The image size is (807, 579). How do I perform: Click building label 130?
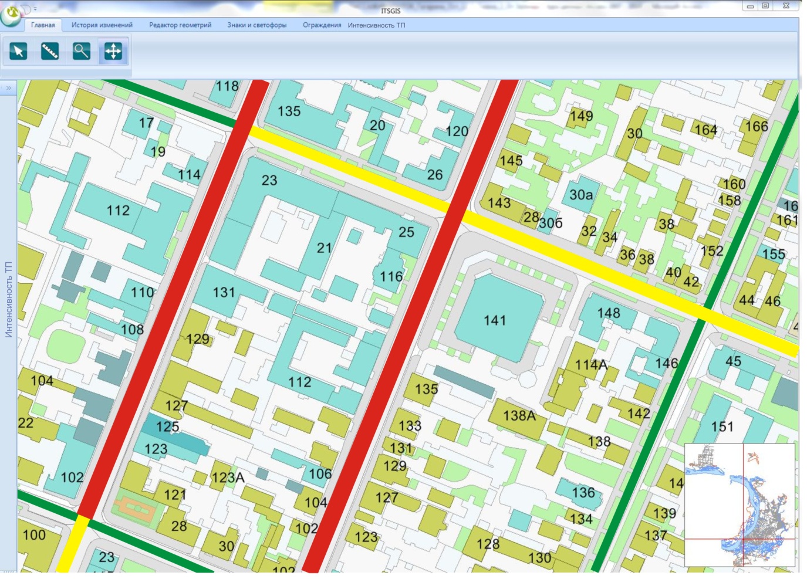tap(539, 557)
